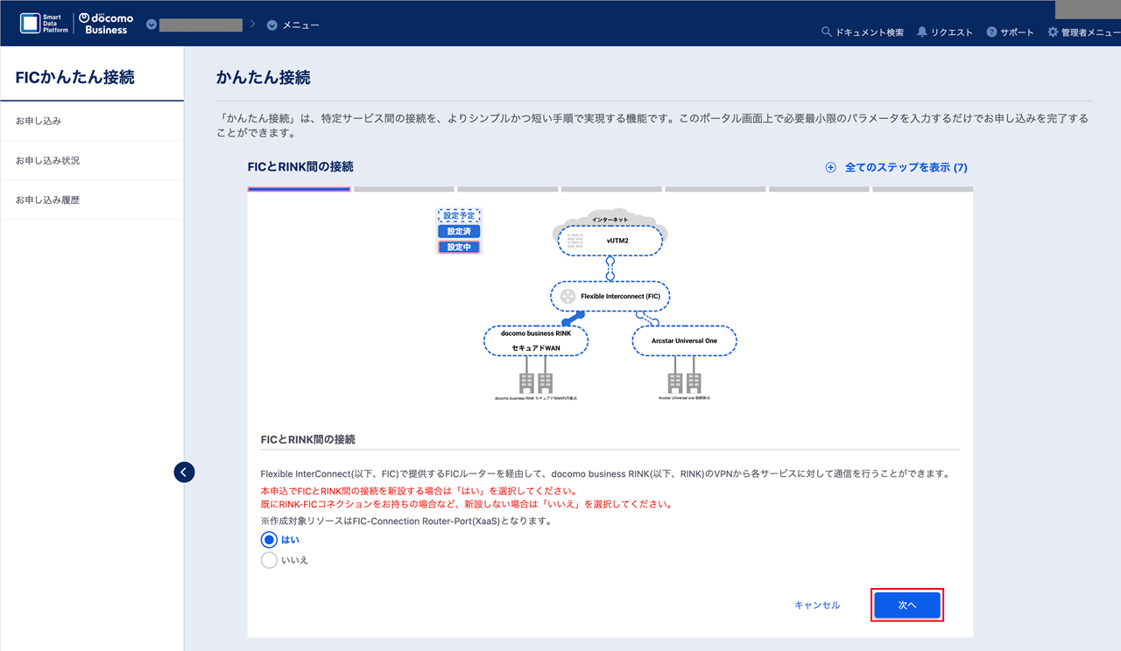
Task: Open お申し込み状況 in sidebar
Action: pos(47,161)
